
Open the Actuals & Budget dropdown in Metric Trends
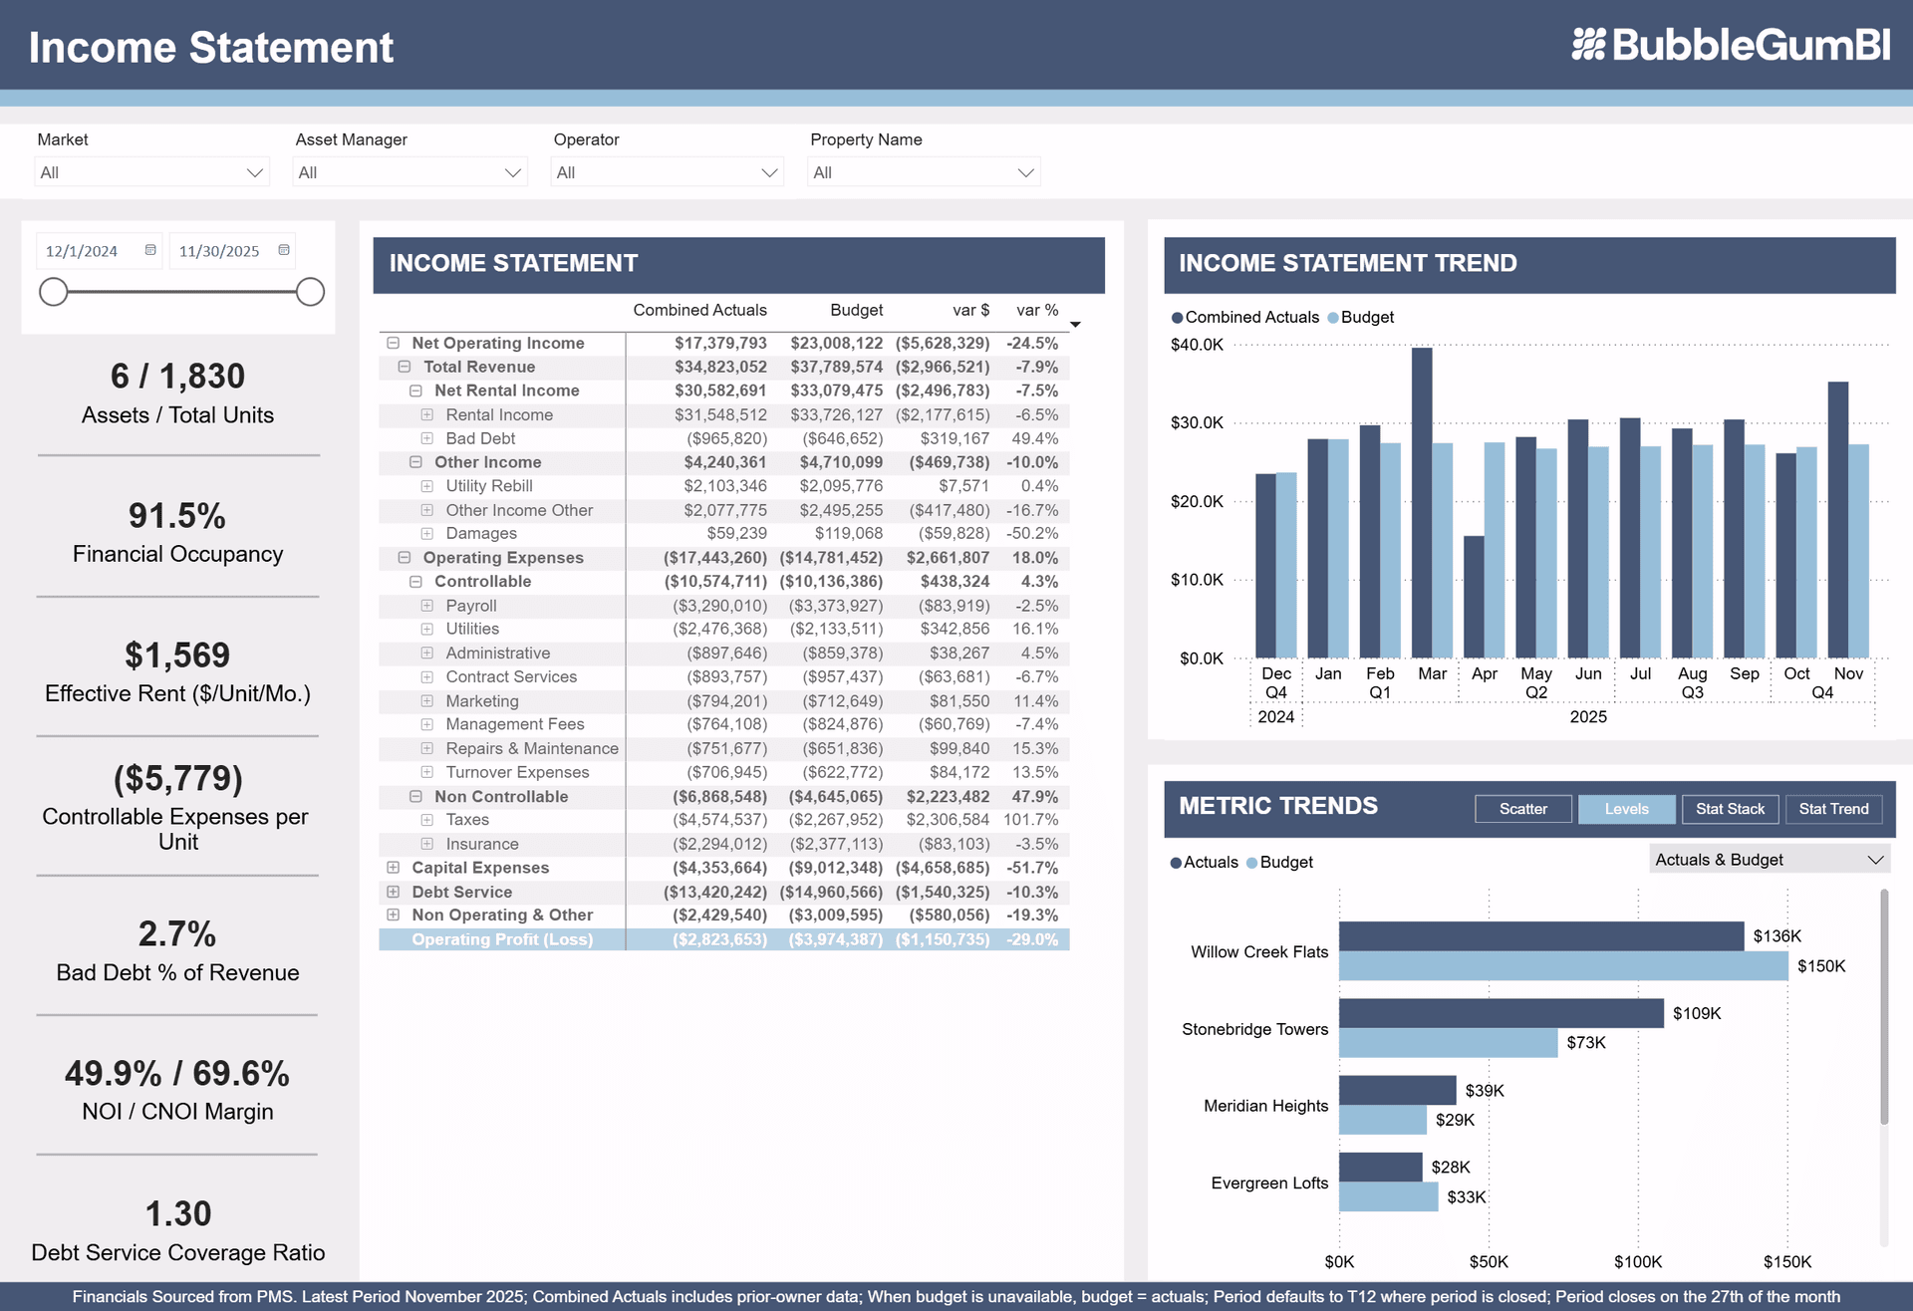click(x=1769, y=858)
